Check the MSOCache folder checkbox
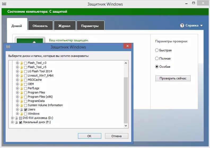 (x=25, y=80)
